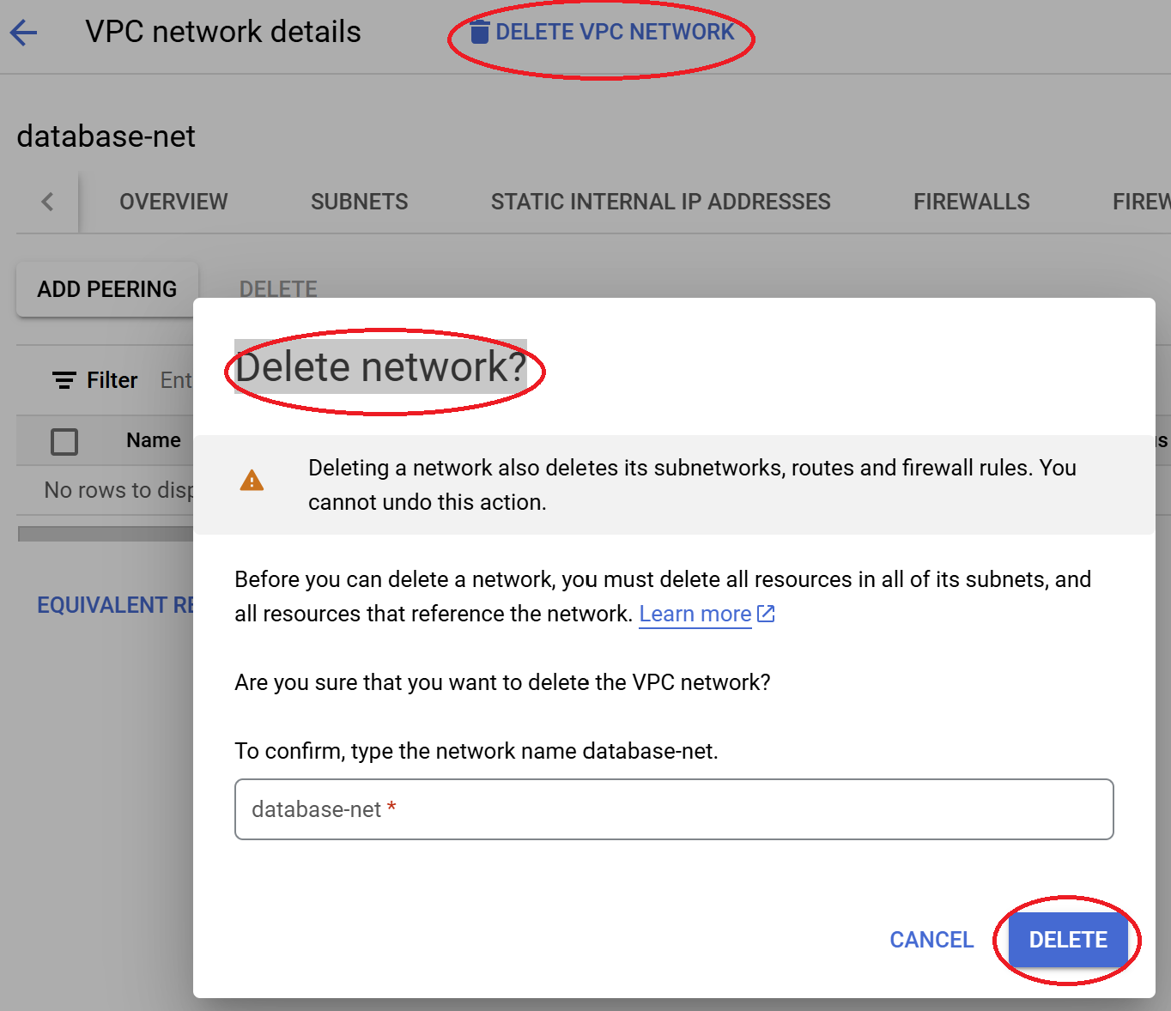Viewport: 1171px width, 1011px height.
Task: Click the back arrow icon
Action: click(24, 33)
